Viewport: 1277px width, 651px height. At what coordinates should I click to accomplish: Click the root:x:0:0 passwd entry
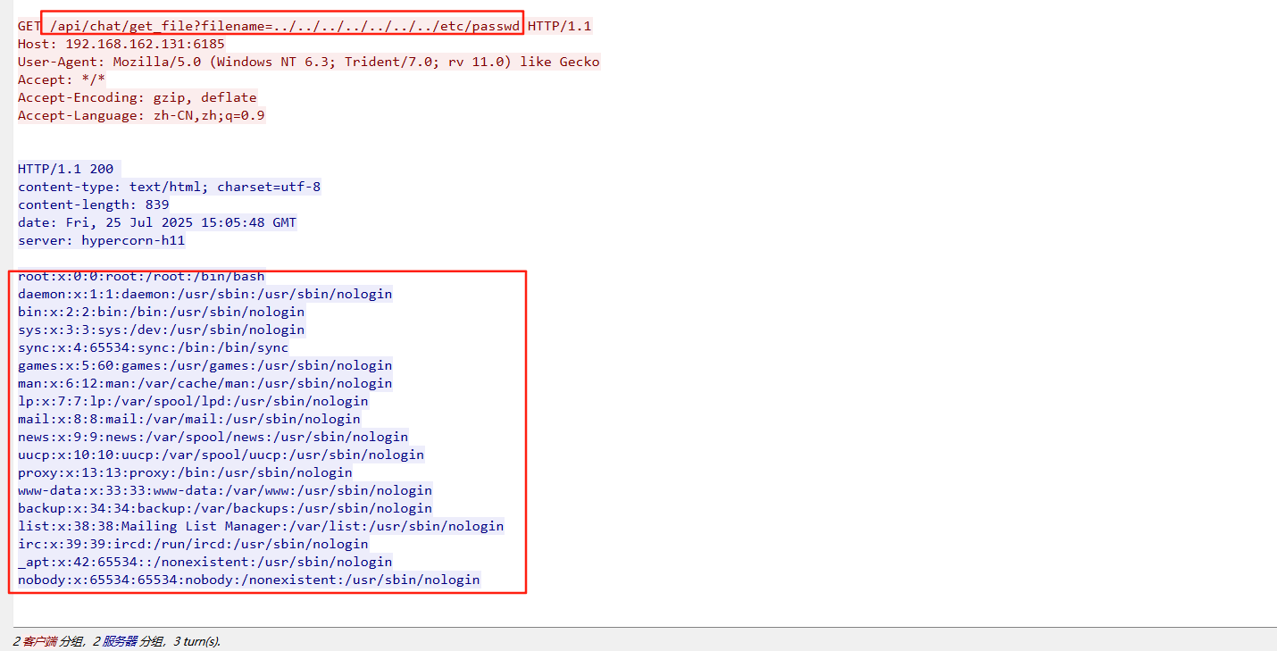(x=141, y=276)
